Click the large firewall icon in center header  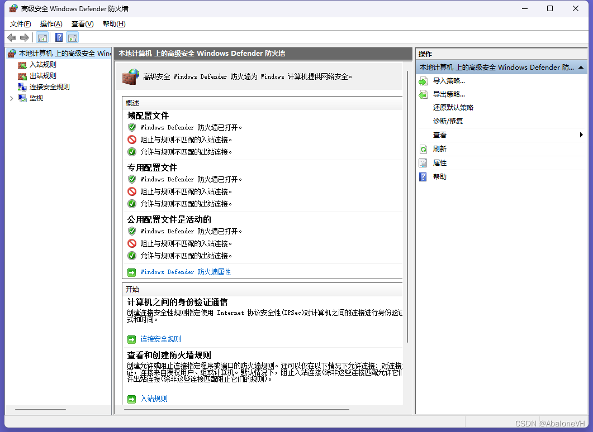click(131, 76)
